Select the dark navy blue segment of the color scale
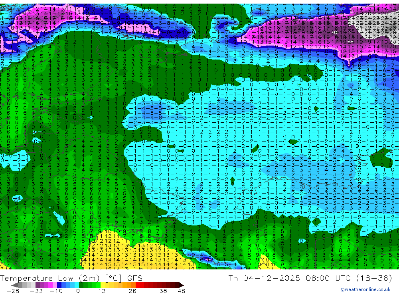The height and width of the screenshot is (293, 399). coord(59,285)
